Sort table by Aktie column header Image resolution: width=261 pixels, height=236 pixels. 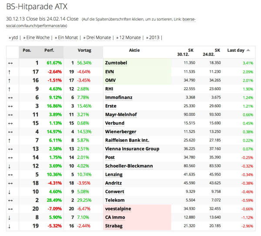pos(134,51)
